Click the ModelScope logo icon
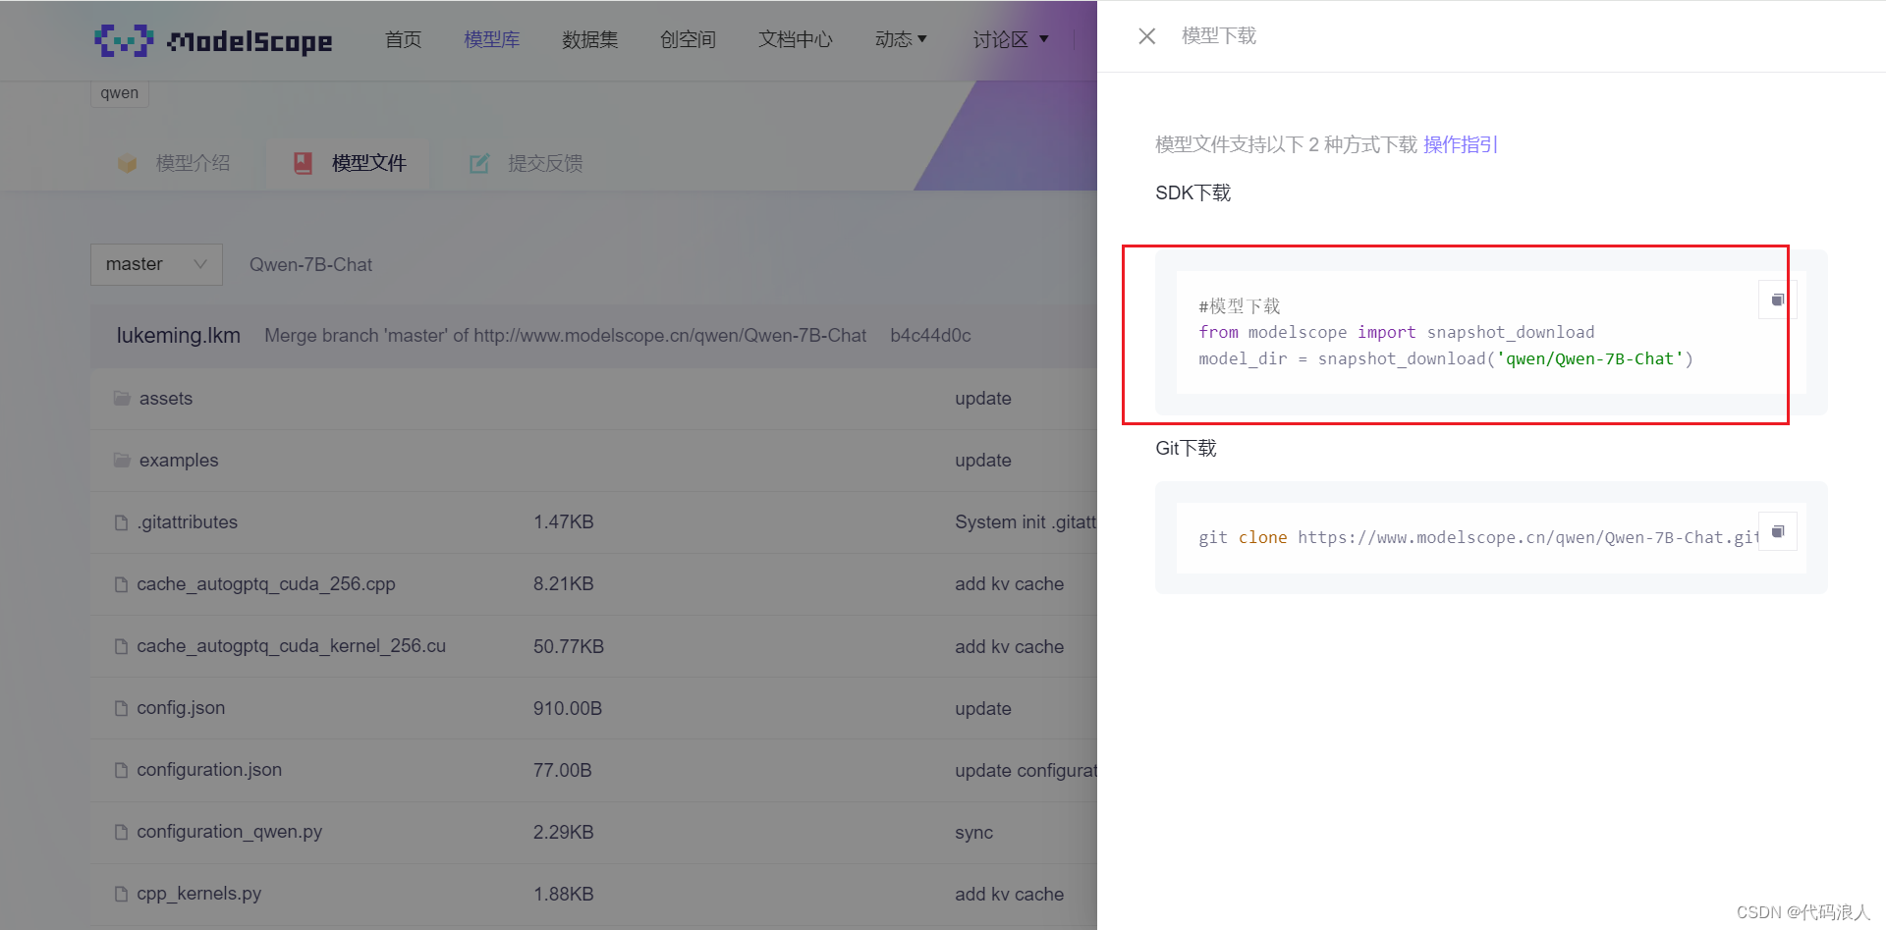 tap(124, 40)
